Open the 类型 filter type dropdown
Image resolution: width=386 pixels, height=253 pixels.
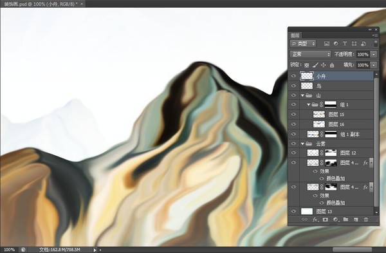(x=303, y=44)
